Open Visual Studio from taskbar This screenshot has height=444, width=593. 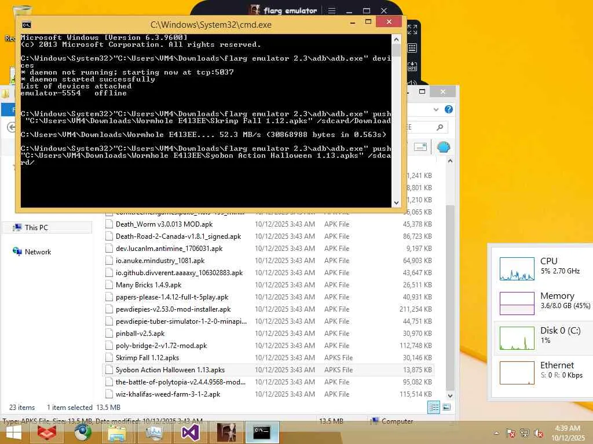pos(190,432)
